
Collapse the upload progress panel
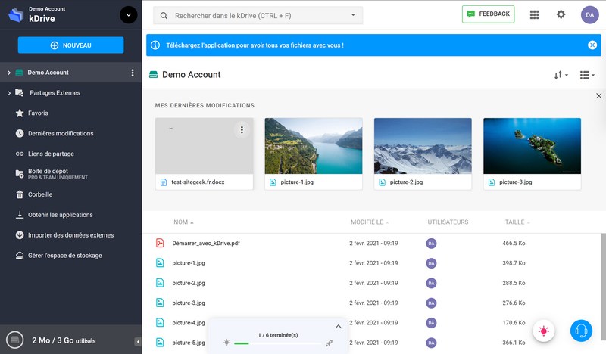[x=338, y=326]
